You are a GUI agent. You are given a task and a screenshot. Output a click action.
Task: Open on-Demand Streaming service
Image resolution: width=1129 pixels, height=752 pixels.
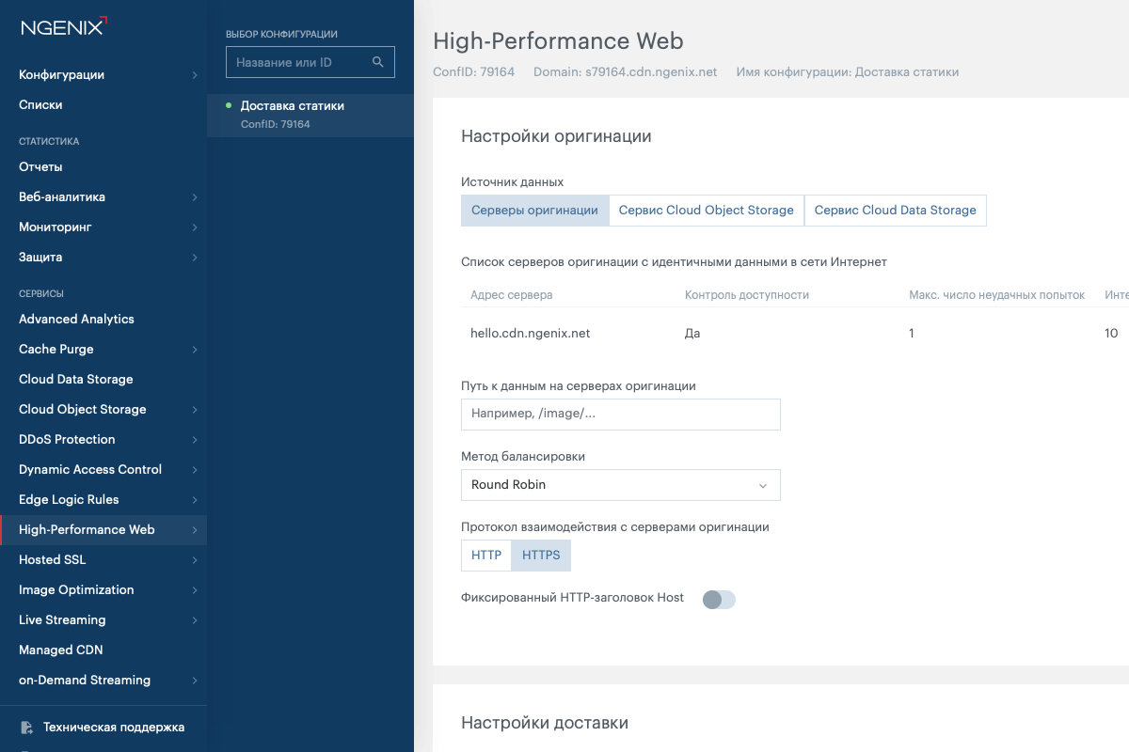(x=103, y=681)
